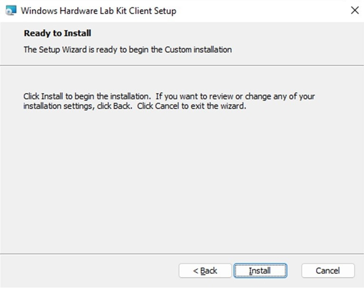Click the setup installer icon in title bar
The height and width of the screenshot is (288, 364).
tap(11, 10)
